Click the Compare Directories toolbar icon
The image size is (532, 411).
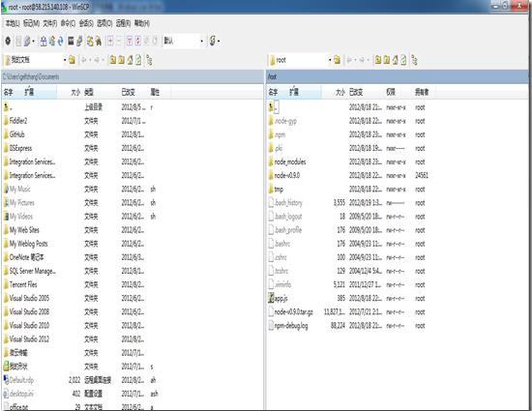(44, 41)
